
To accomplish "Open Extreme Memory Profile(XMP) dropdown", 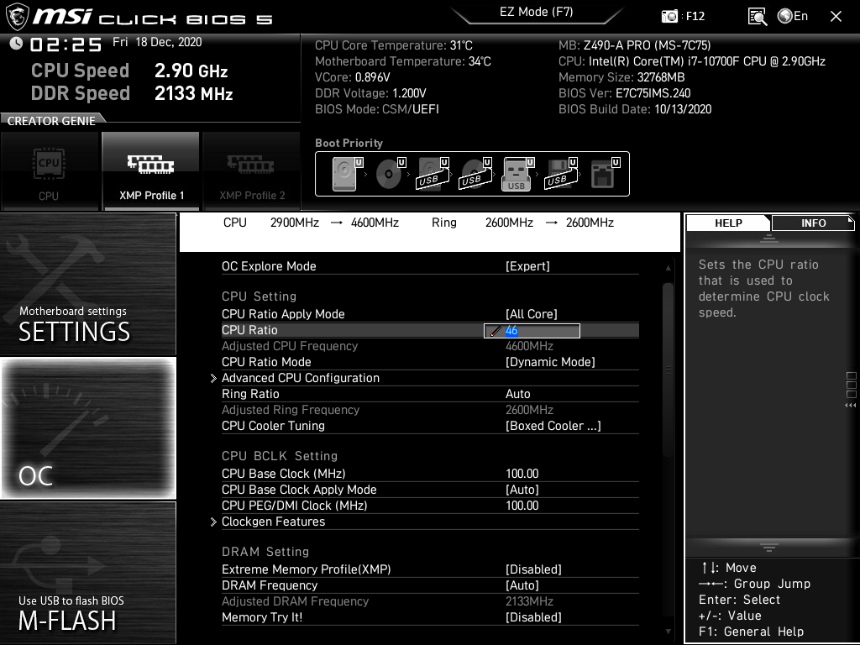I will coord(533,569).
